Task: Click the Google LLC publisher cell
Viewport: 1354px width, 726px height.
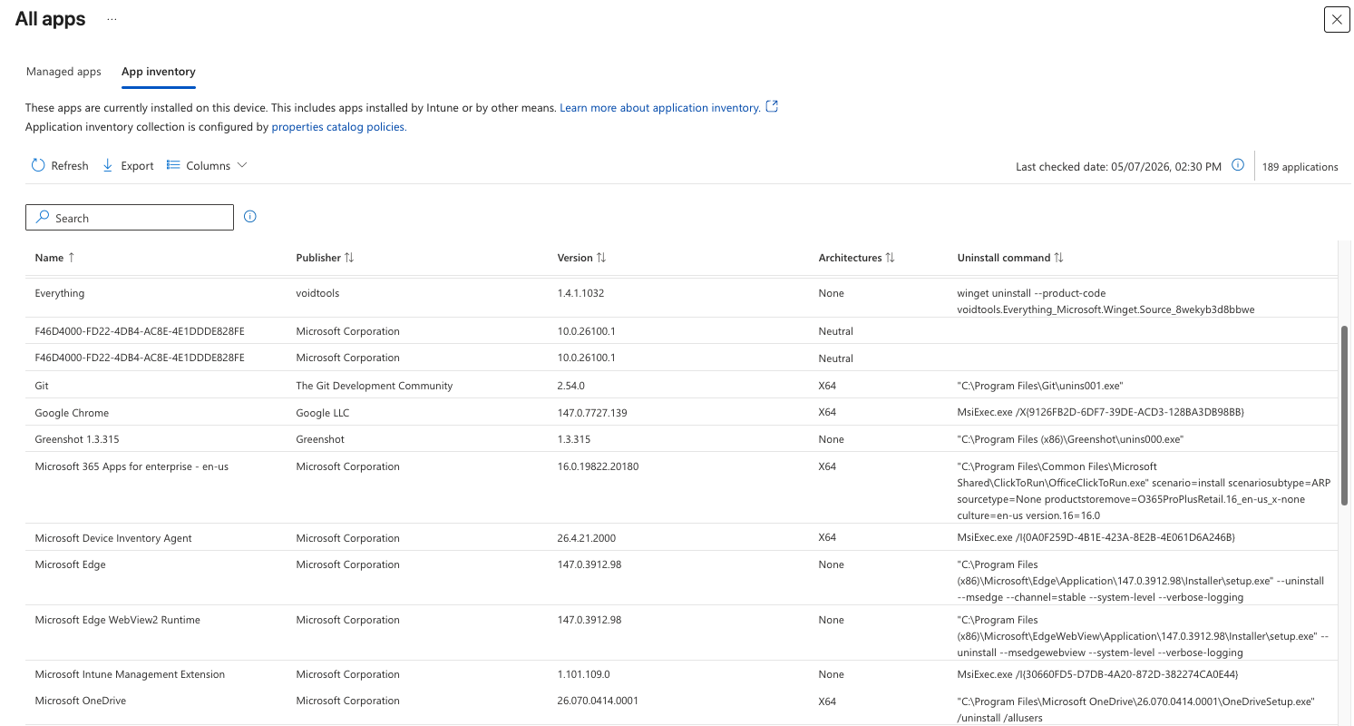Action: [322, 413]
